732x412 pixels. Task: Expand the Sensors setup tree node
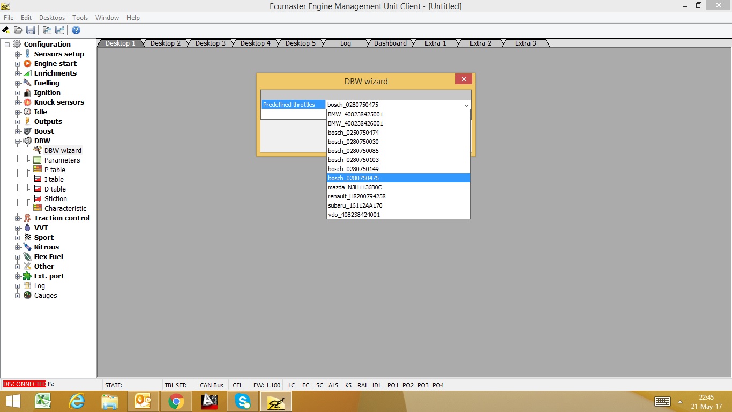pos(18,54)
